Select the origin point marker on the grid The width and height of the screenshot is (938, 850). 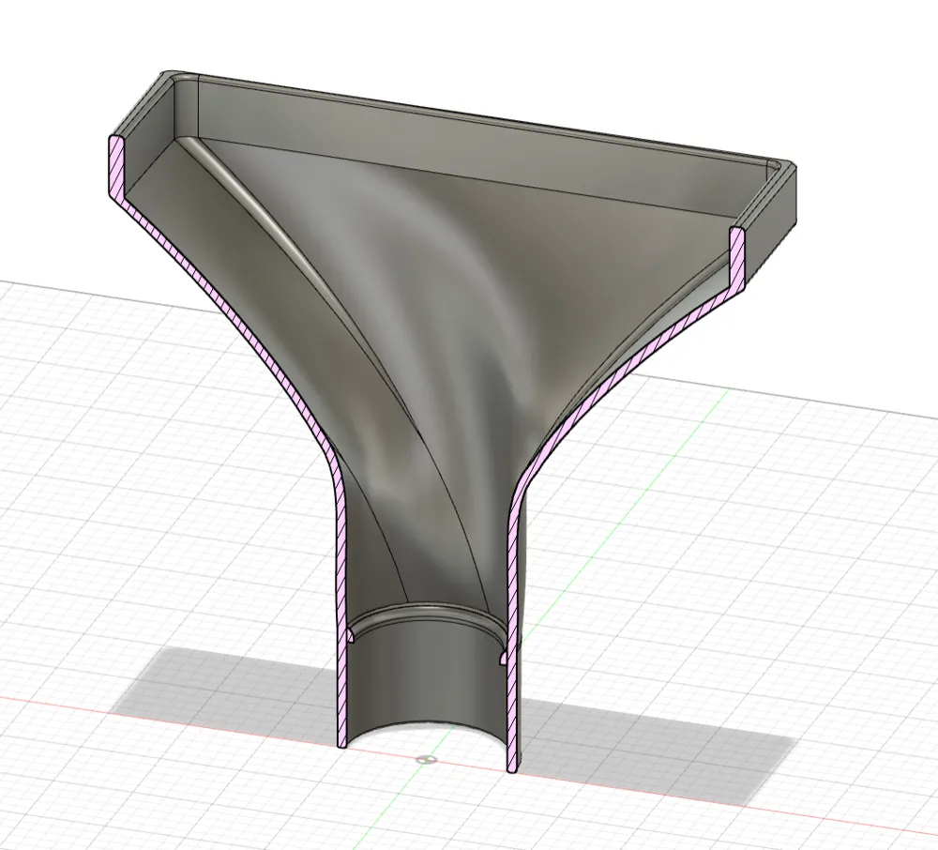pyautogui.click(x=427, y=761)
